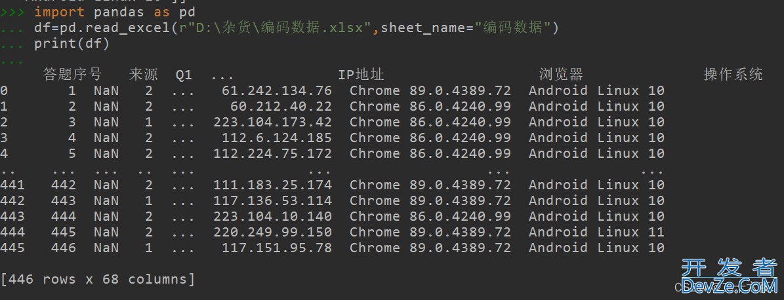Select the IP地址 column header

[x=361, y=75]
